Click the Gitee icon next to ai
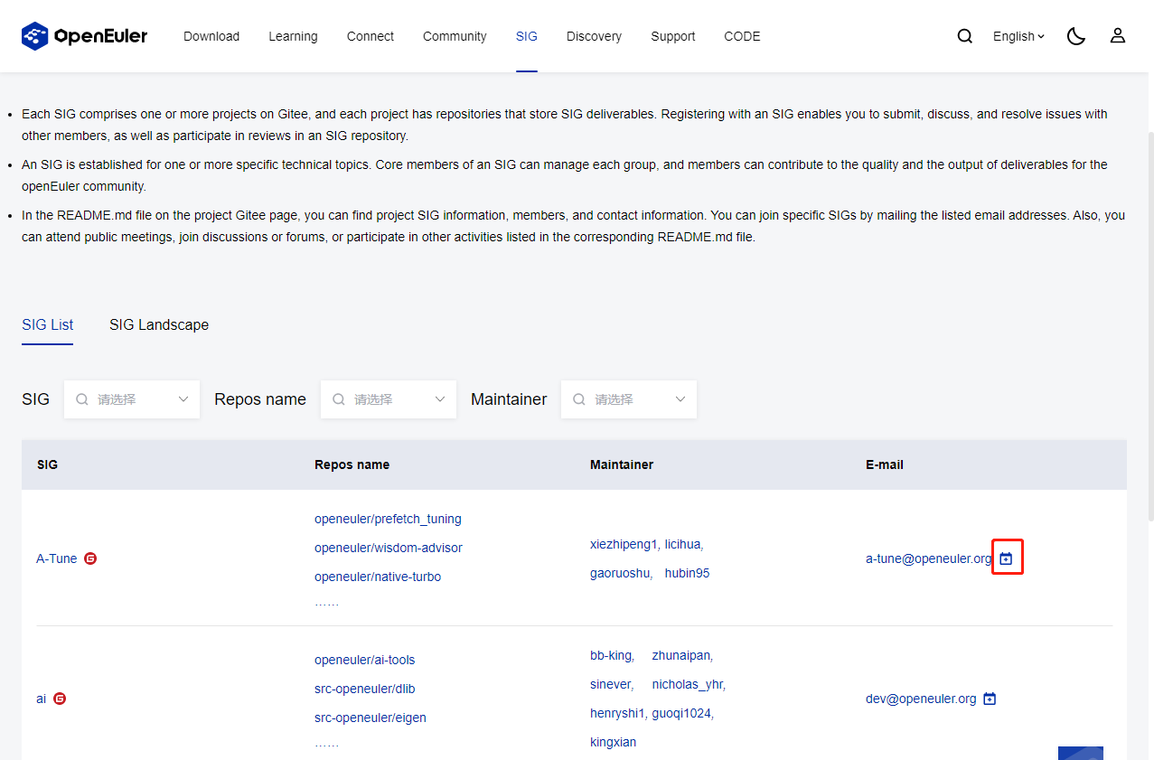This screenshot has width=1154, height=760. pos(60,699)
